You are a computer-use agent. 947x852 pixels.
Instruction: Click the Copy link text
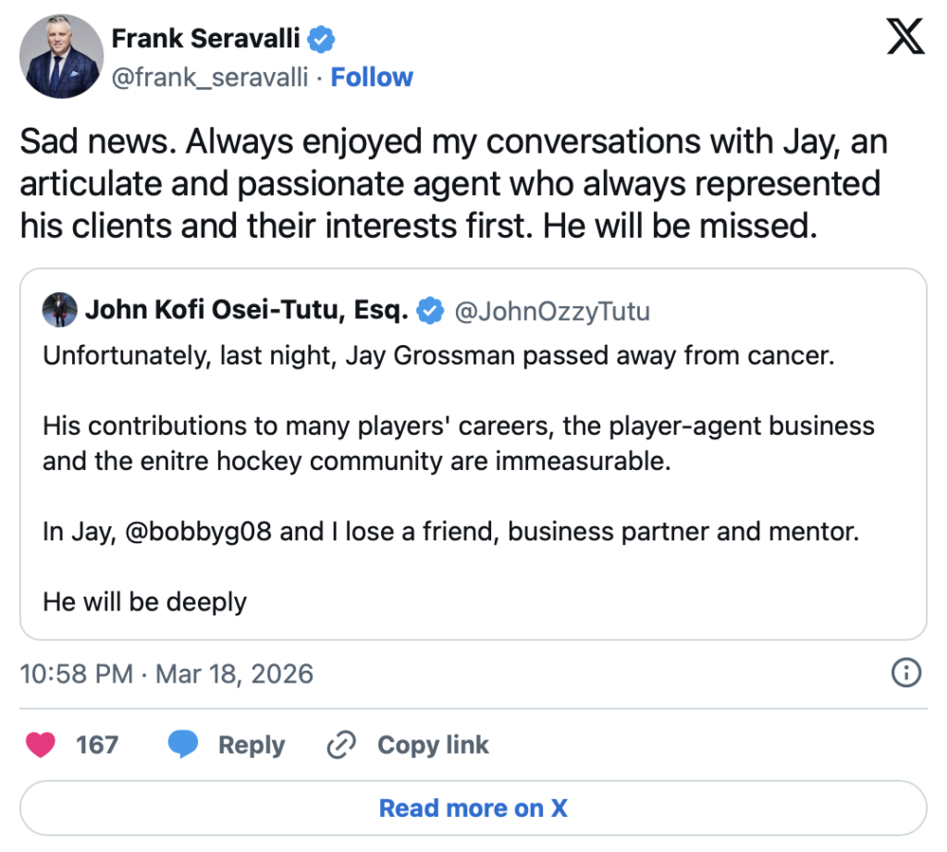point(433,745)
